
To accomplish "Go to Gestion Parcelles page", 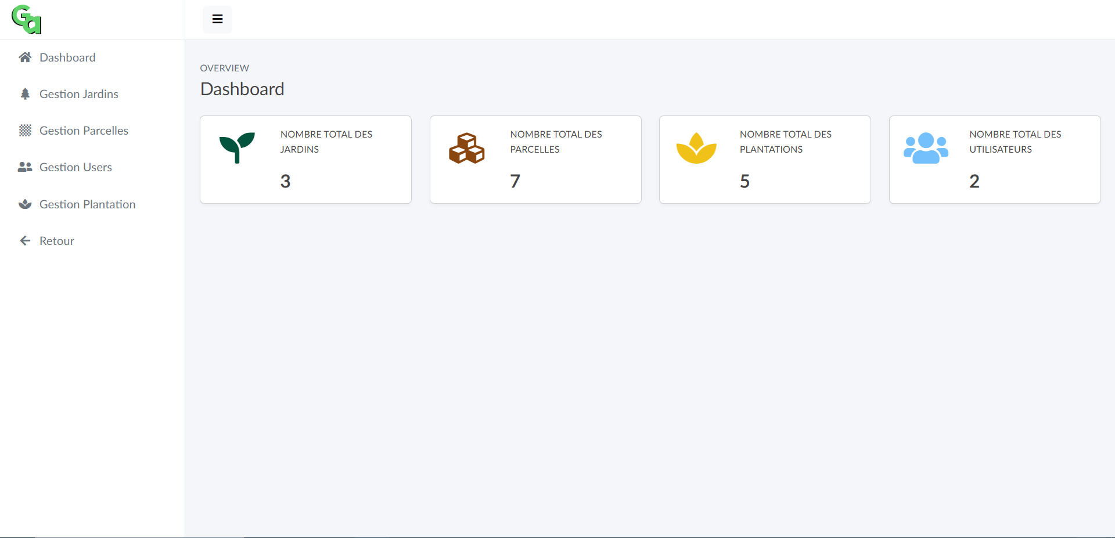I will 84,131.
